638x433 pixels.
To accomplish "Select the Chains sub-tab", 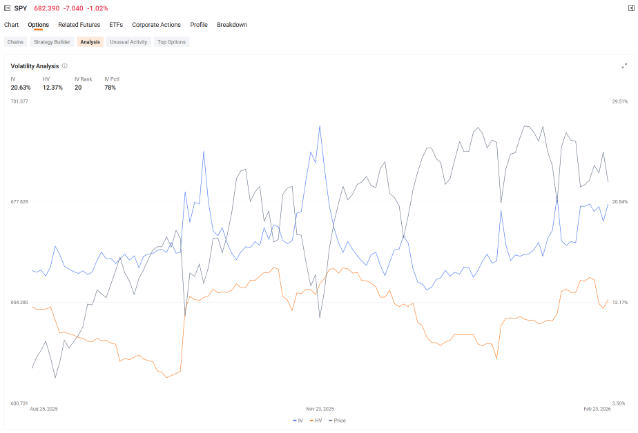I will pyautogui.click(x=15, y=42).
